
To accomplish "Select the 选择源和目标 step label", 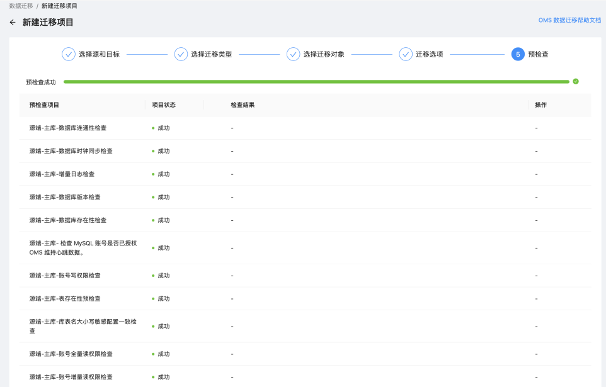I will click(x=100, y=55).
